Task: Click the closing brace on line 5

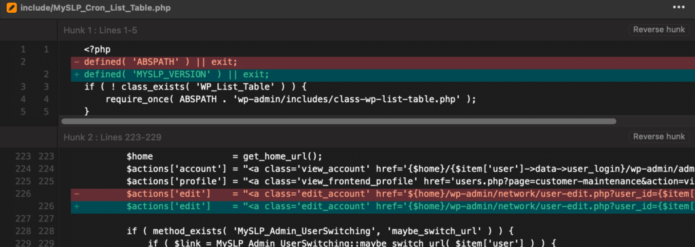Action: [86, 112]
